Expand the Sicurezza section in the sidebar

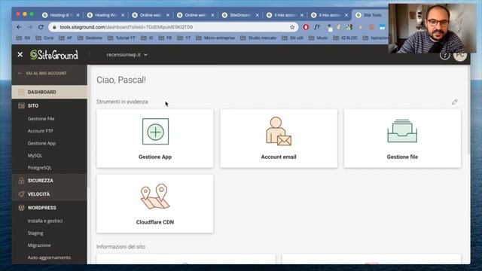click(x=49, y=181)
